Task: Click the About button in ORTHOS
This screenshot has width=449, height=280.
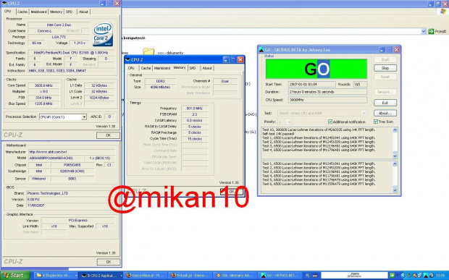Action: [x=385, y=113]
